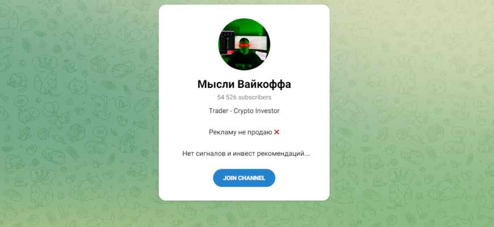The image size is (494, 227).
Task: Click the channel title Мысли Вайкоффа
Action: click(x=244, y=85)
